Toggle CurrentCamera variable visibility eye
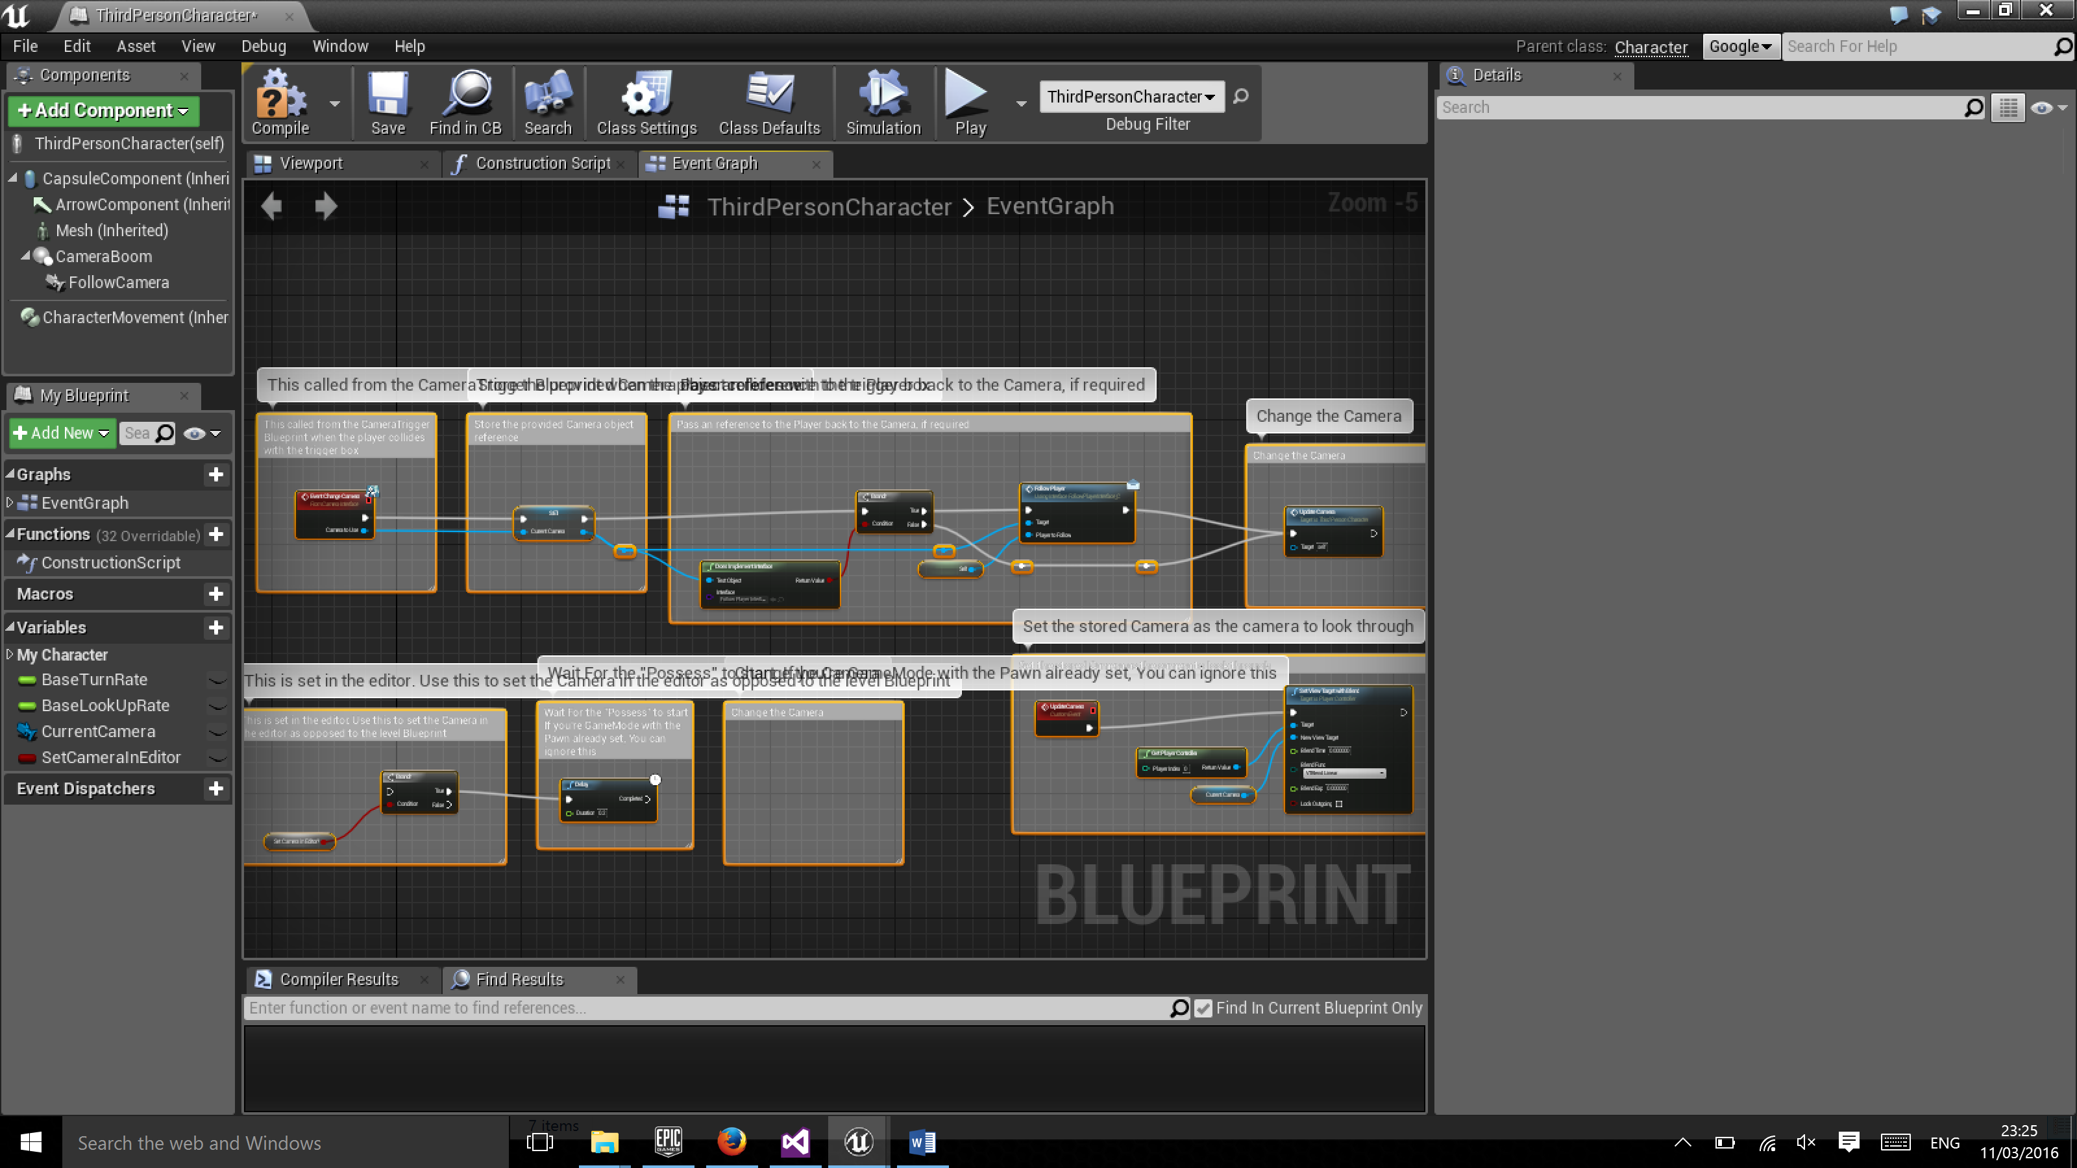Viewport: 2077px width, 1168px height. (217, 732)
